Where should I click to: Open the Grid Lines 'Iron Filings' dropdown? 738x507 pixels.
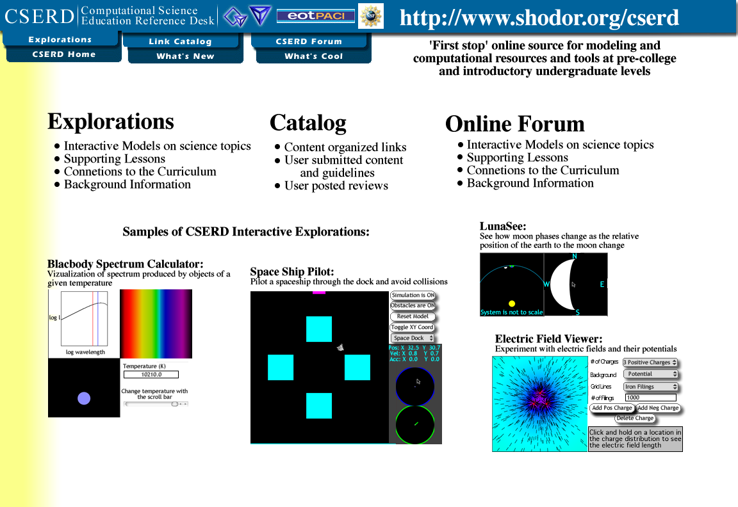tap(650, 387)
